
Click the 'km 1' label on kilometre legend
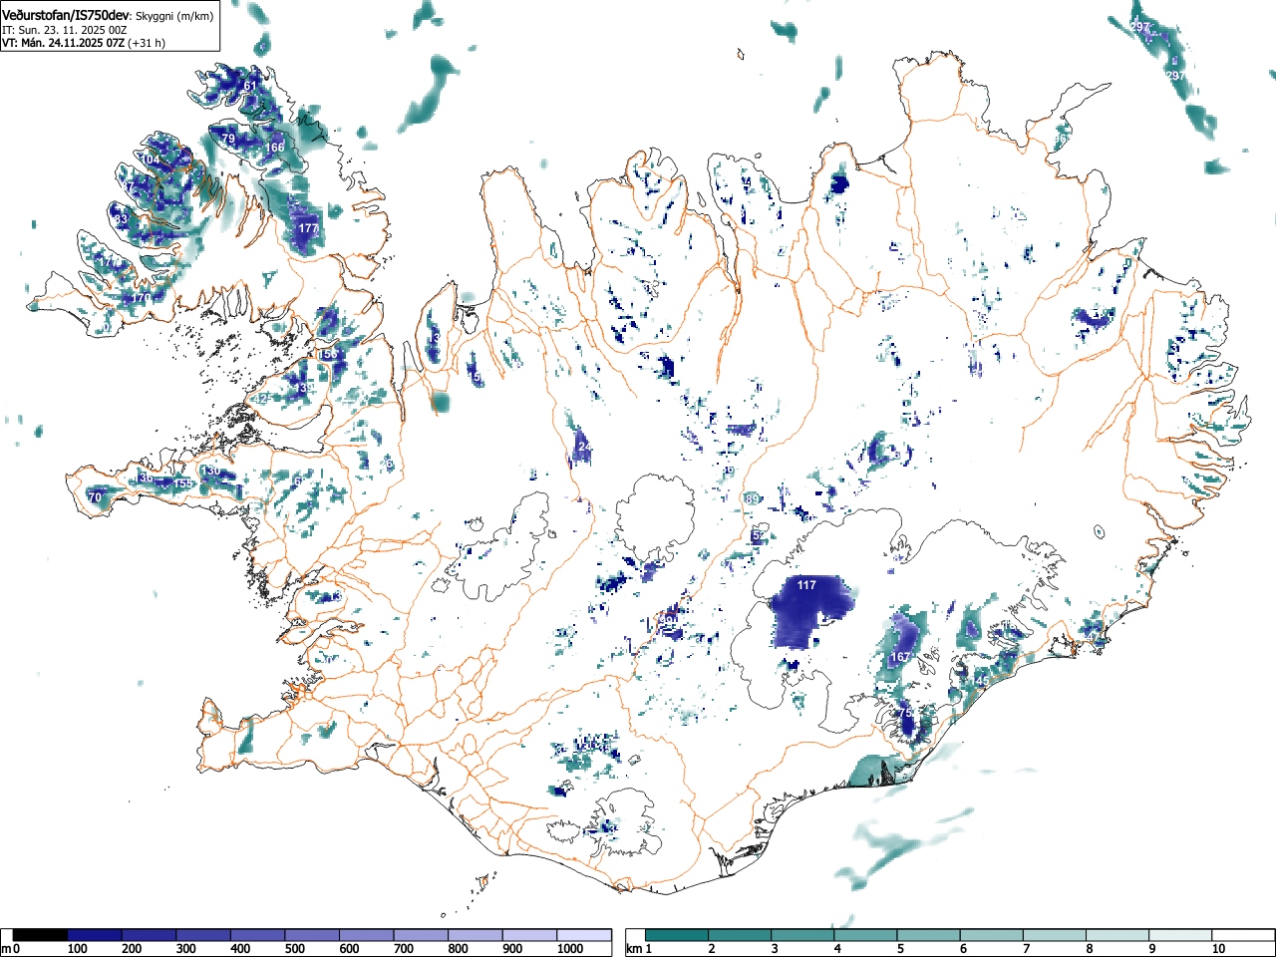(638, 949)
